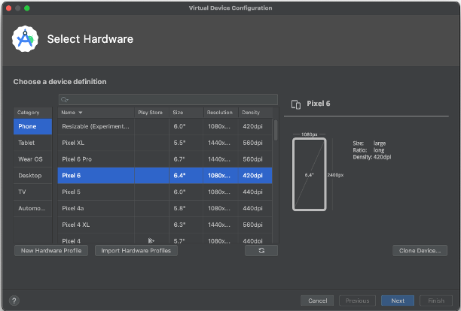Select the Resizable (Experimental) device row

(165, 126)
